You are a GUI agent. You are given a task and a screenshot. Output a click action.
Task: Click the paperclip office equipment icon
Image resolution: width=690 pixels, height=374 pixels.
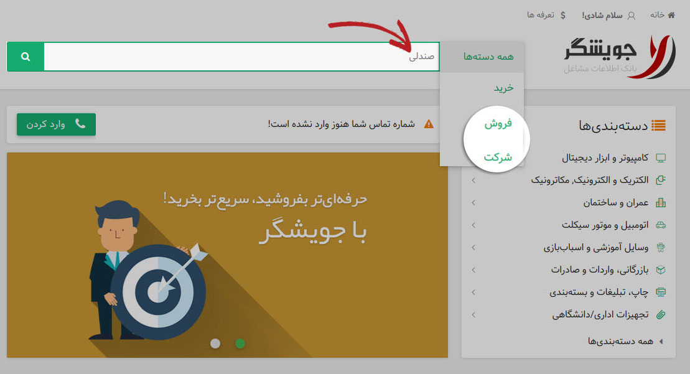click(x=661, y=315)
